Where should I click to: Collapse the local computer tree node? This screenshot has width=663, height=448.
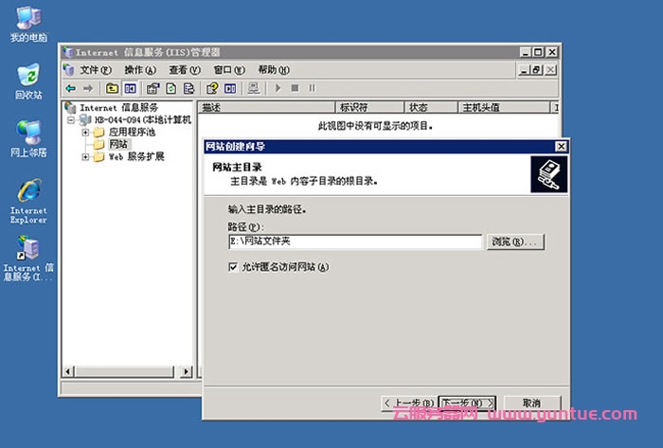pyautogui.click(x=71, y=120)
